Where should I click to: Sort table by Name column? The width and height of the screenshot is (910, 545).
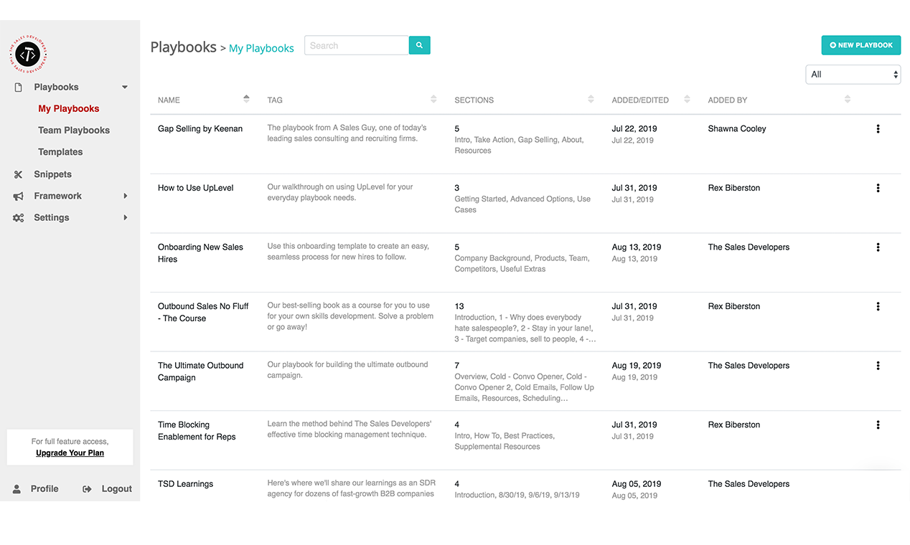tap(246, 99)
